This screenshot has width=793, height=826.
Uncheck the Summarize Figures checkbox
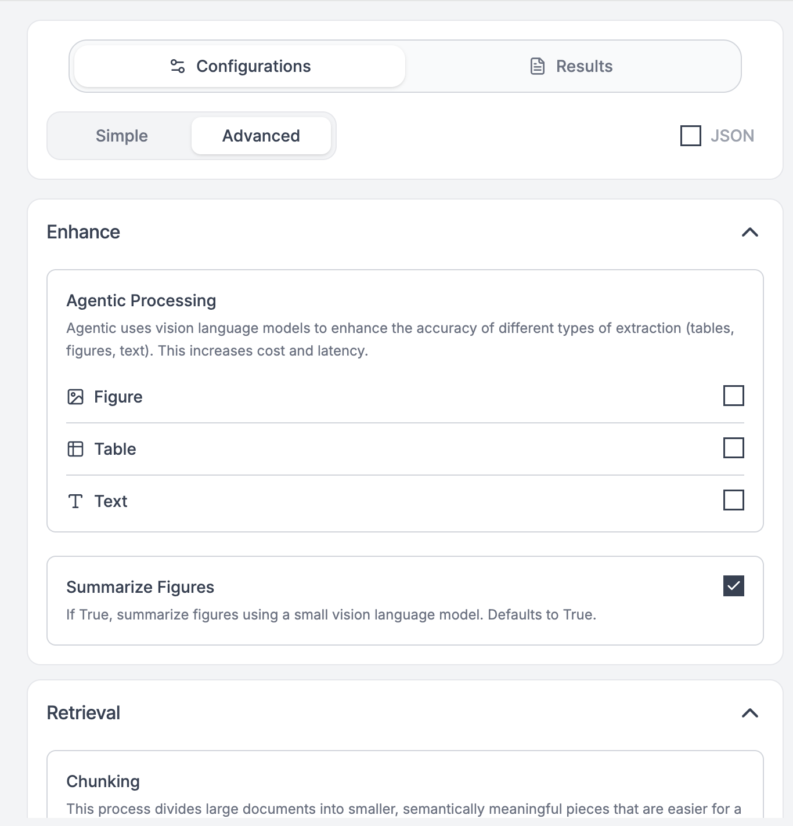click(x=733, y=586)
